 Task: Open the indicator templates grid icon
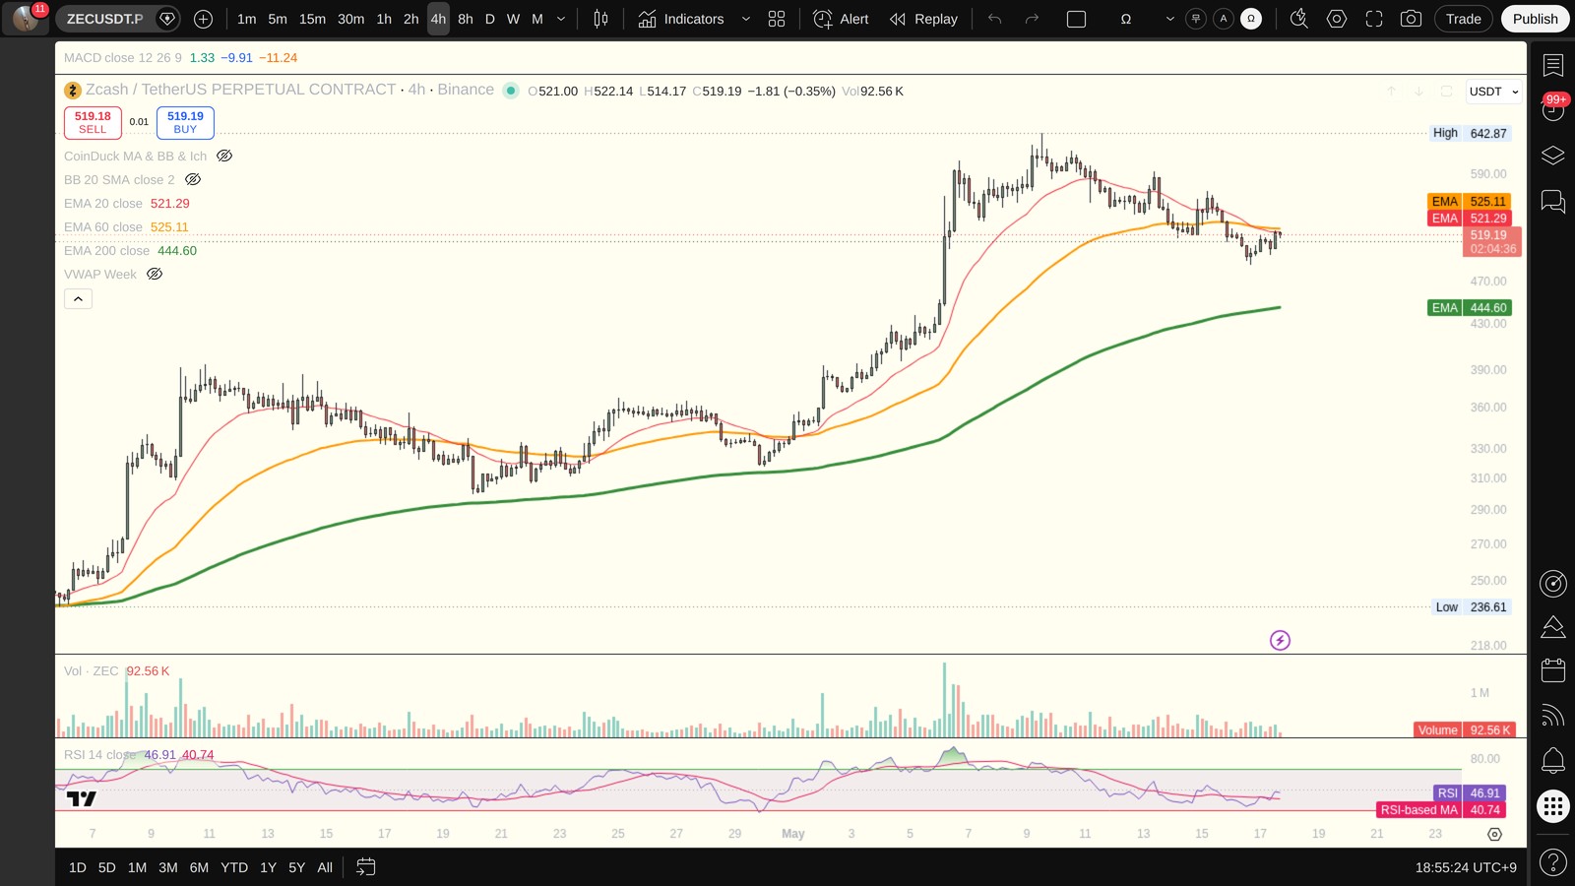[777, 19]
